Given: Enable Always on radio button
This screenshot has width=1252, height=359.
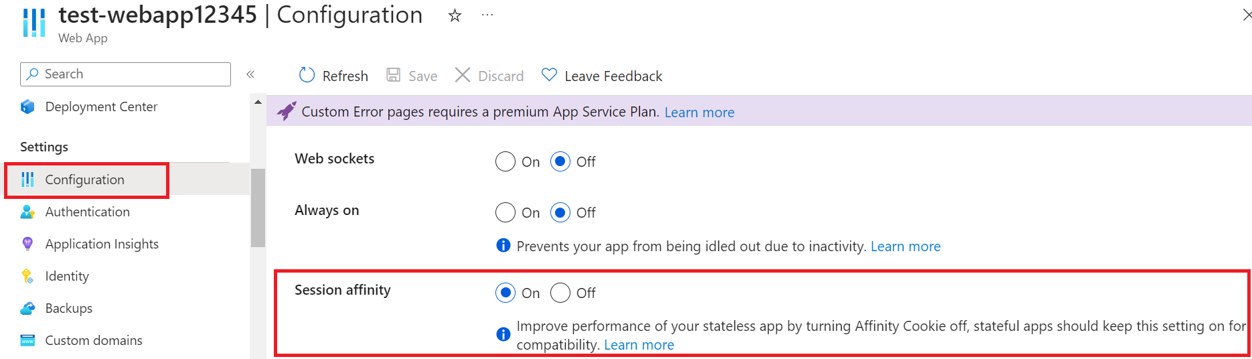Looking at the screenshot, I should [x=505, y=213].
